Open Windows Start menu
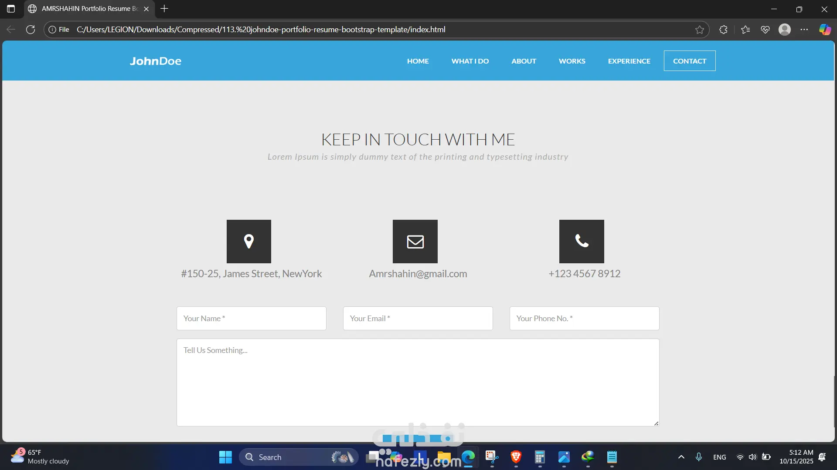The image size is (837, 470). click(x=225, y=457)
